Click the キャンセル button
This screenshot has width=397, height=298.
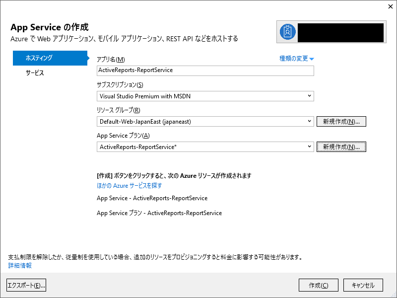tap(363, 285)
